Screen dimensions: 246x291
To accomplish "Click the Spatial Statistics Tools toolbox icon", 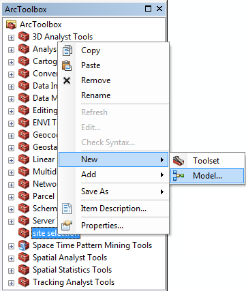I will [24, 270].
